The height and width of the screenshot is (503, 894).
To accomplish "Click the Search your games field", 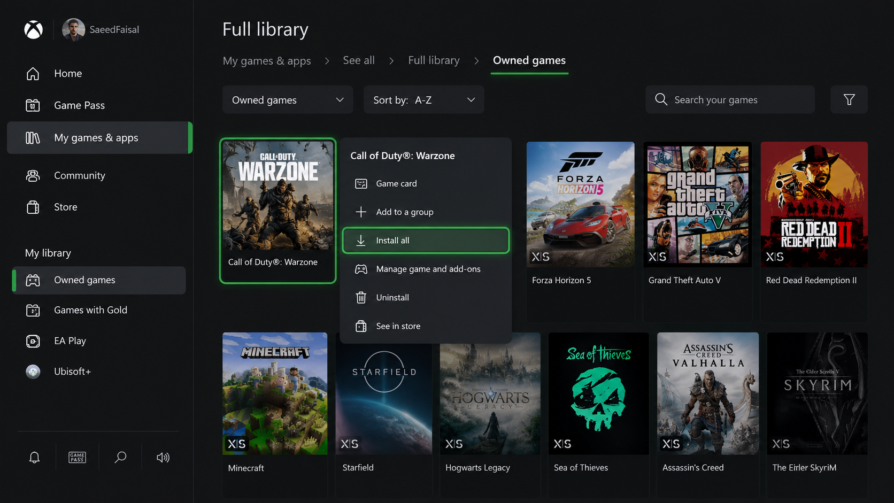I will [x=730, y=99].
